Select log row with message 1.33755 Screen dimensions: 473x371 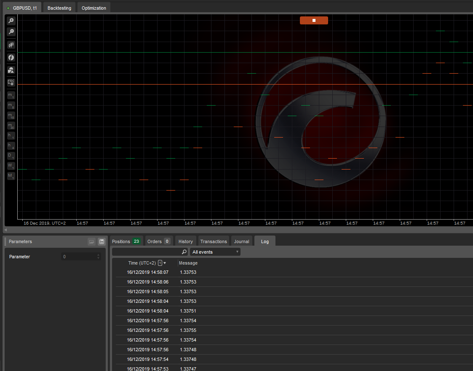pyautogui.click(x=294, y=330)
